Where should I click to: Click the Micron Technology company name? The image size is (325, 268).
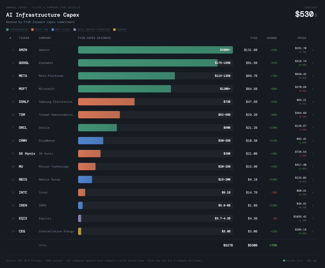tap(54, 167)
